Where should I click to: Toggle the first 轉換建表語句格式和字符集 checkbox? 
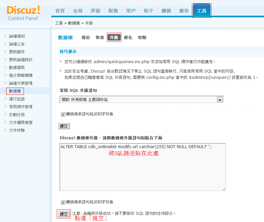coord(63,114)
